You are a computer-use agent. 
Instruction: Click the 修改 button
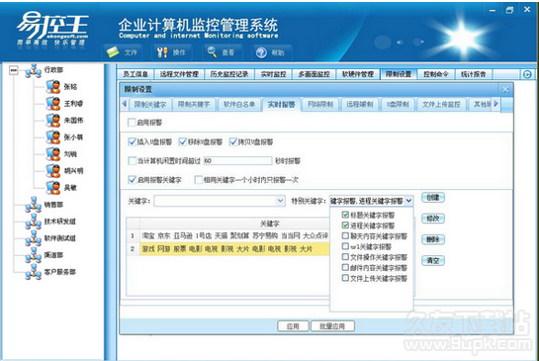(433, 219)
